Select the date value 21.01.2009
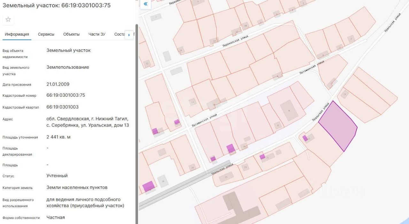The height and width of the screenshot is (224, 409). coord(58,84)
